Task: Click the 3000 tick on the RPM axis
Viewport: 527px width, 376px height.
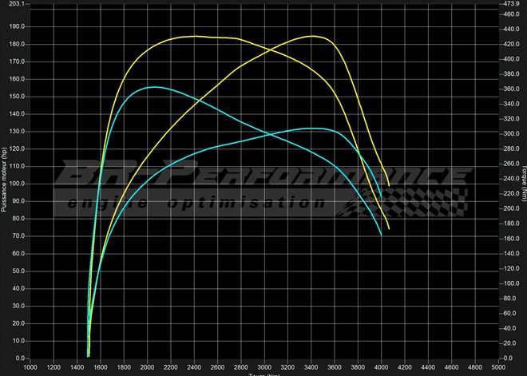Action: click(264, 368)
